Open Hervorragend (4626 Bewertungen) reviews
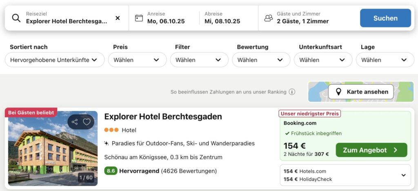 click(168, 171)
